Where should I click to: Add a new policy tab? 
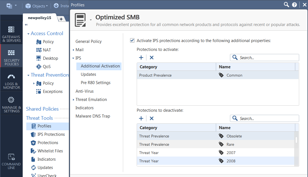point(61,19)
